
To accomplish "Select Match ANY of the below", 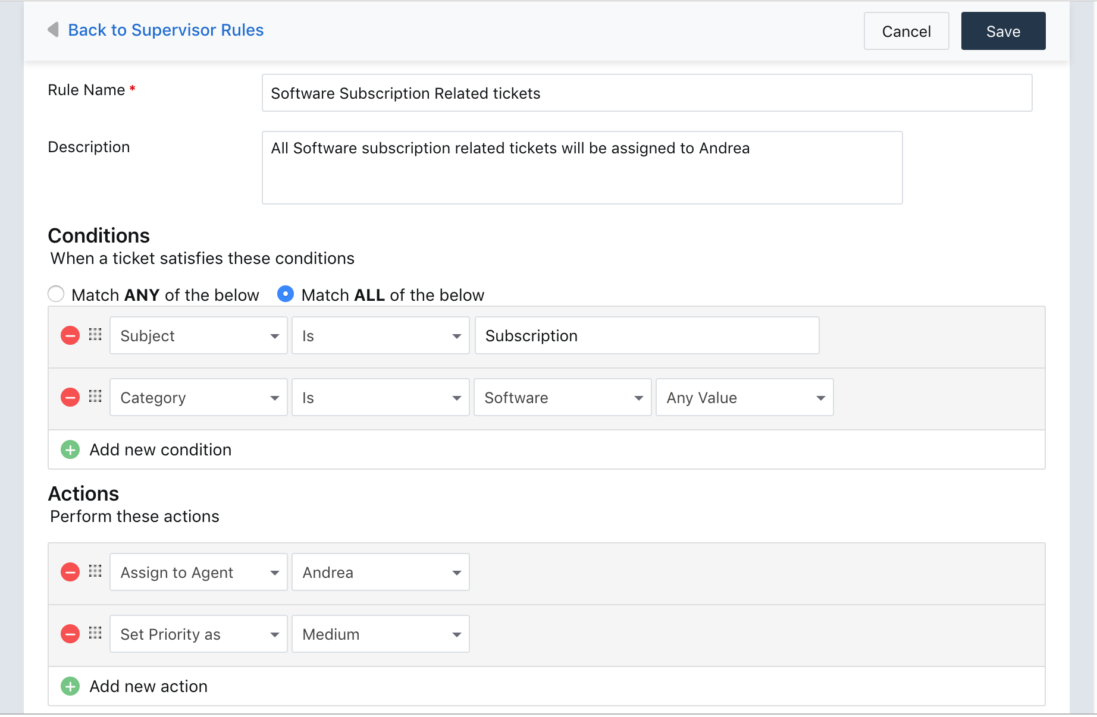I will pos(57,294).
